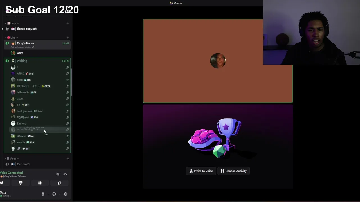Viewport: 360px width, 202px height.
Task: Share your screen icon
Action: pyautogui.click(x=21, y=183)
